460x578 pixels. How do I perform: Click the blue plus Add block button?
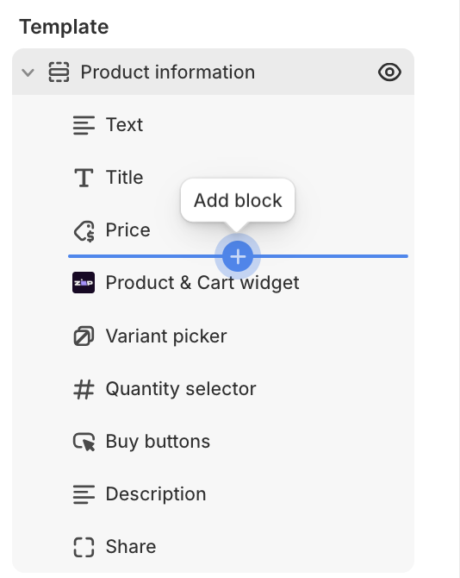pos(238,256)
